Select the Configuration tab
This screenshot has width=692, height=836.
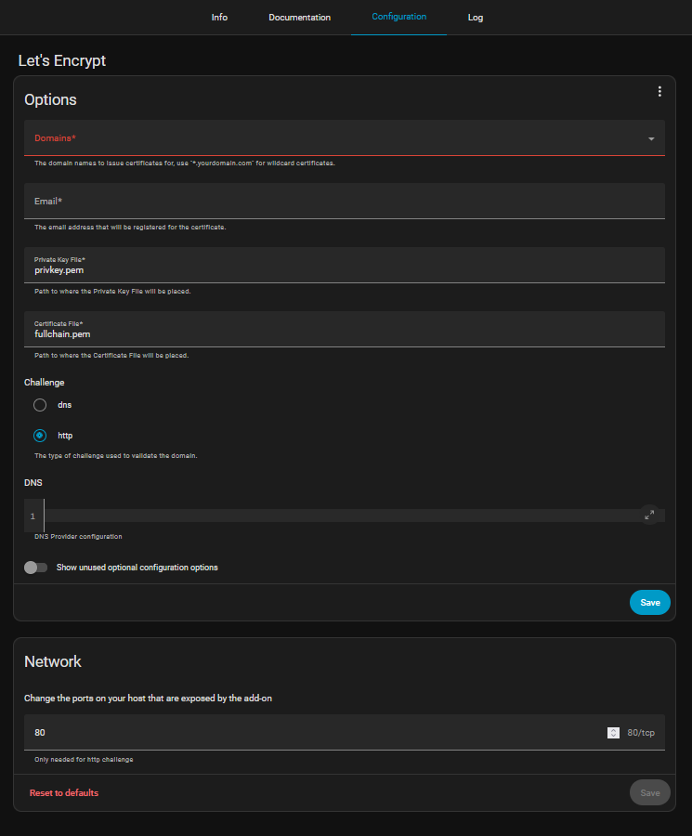click(398, 18)
